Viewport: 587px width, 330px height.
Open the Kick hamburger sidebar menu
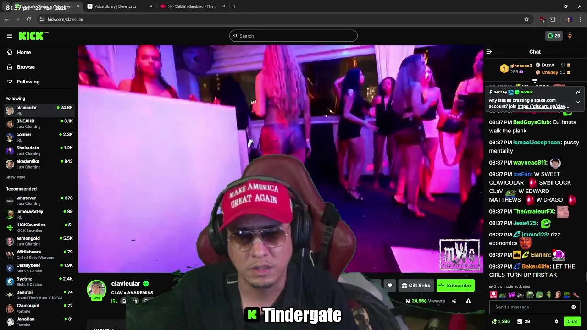[x=10, y=36]
